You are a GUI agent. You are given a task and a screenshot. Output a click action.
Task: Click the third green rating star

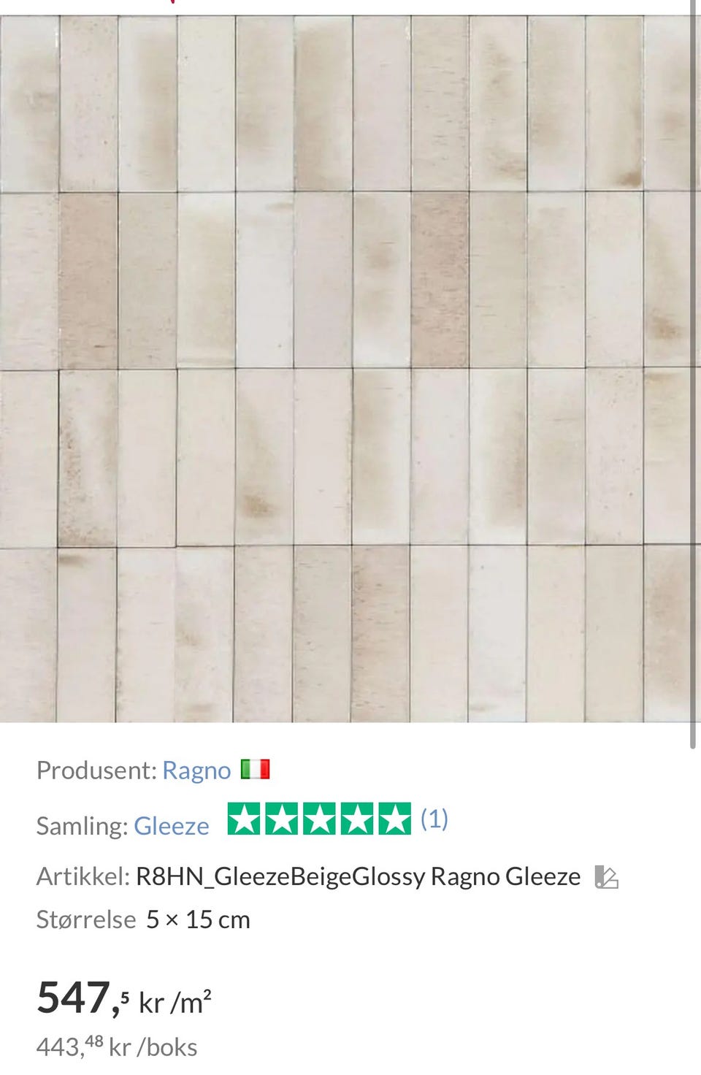click(x=319, y=819)
